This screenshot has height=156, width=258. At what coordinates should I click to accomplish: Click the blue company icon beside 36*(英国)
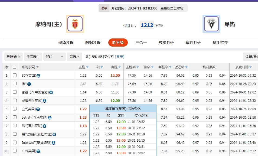tap(39, 76)
